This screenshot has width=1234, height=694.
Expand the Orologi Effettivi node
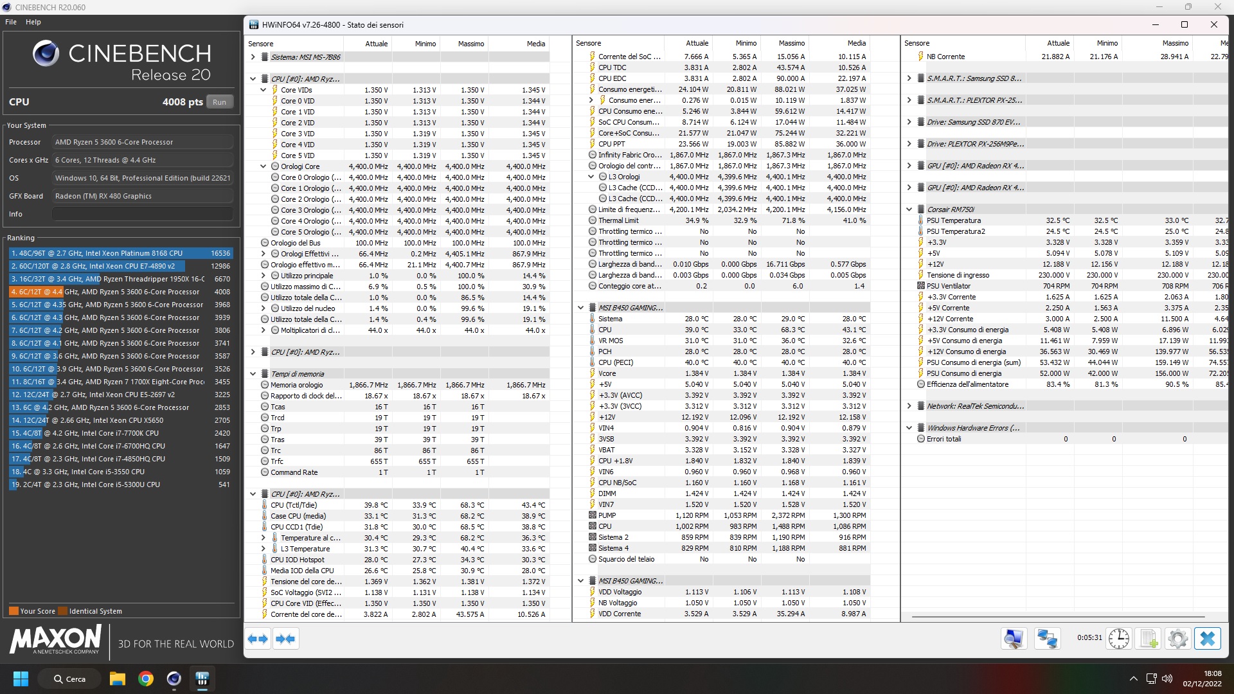point(264,254)
